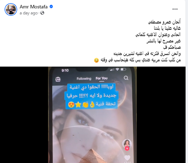The image size is (188, 163).
Task: Click the blue verified badge
Action: click(x=51, y=6)
